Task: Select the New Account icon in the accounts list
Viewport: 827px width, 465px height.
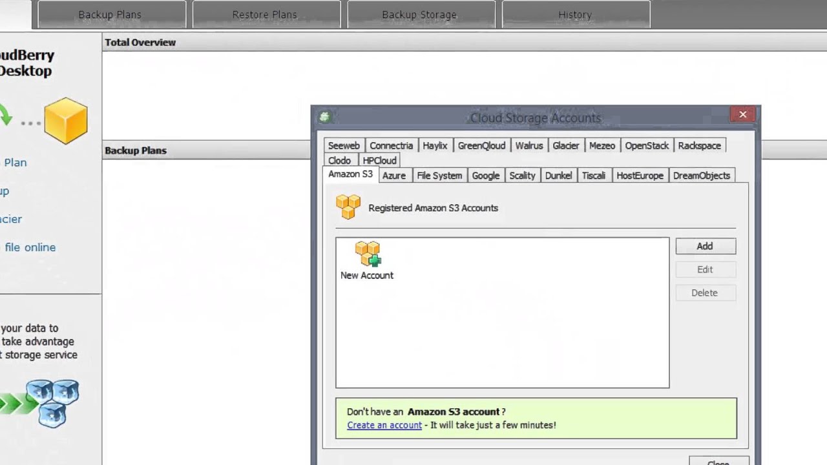Action: (367, 261)
